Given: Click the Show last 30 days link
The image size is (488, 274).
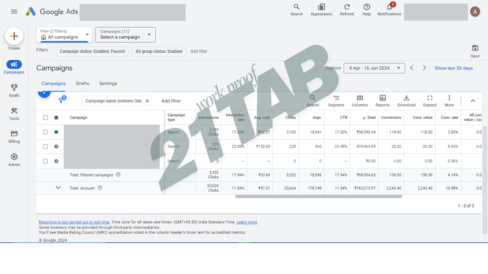Looking at the screenshot, I should pos(453,68).
